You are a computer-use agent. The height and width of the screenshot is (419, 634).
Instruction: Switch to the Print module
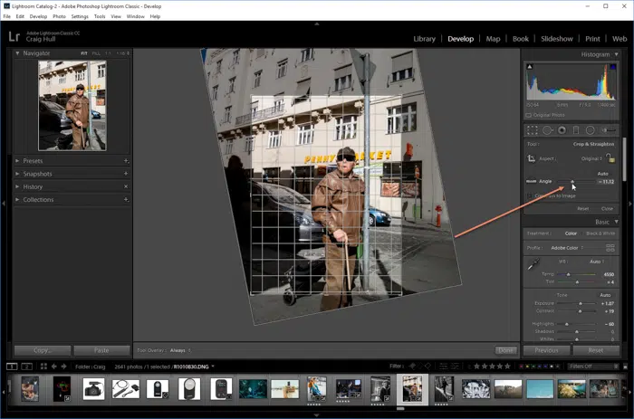pos(592,39)
